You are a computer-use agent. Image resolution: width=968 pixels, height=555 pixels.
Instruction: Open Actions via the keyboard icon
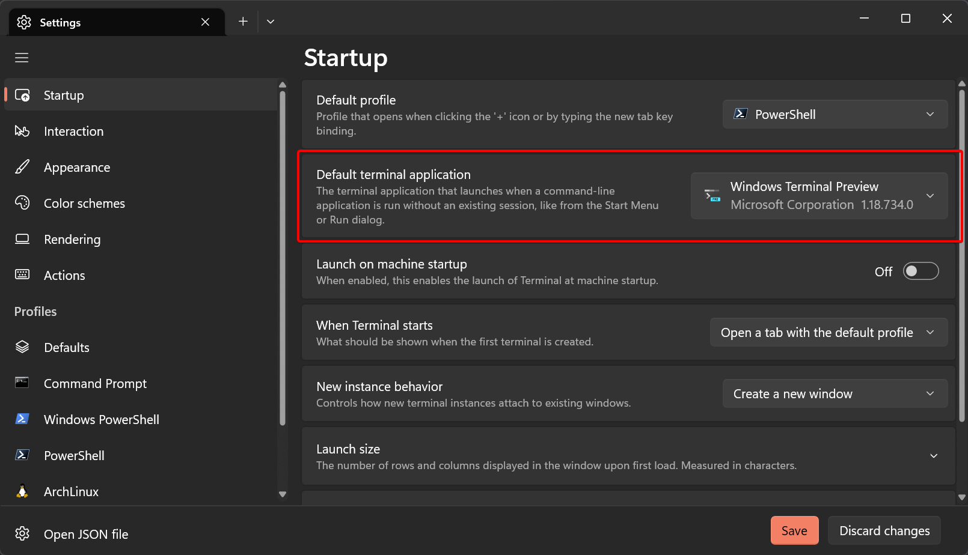(22, 275)
